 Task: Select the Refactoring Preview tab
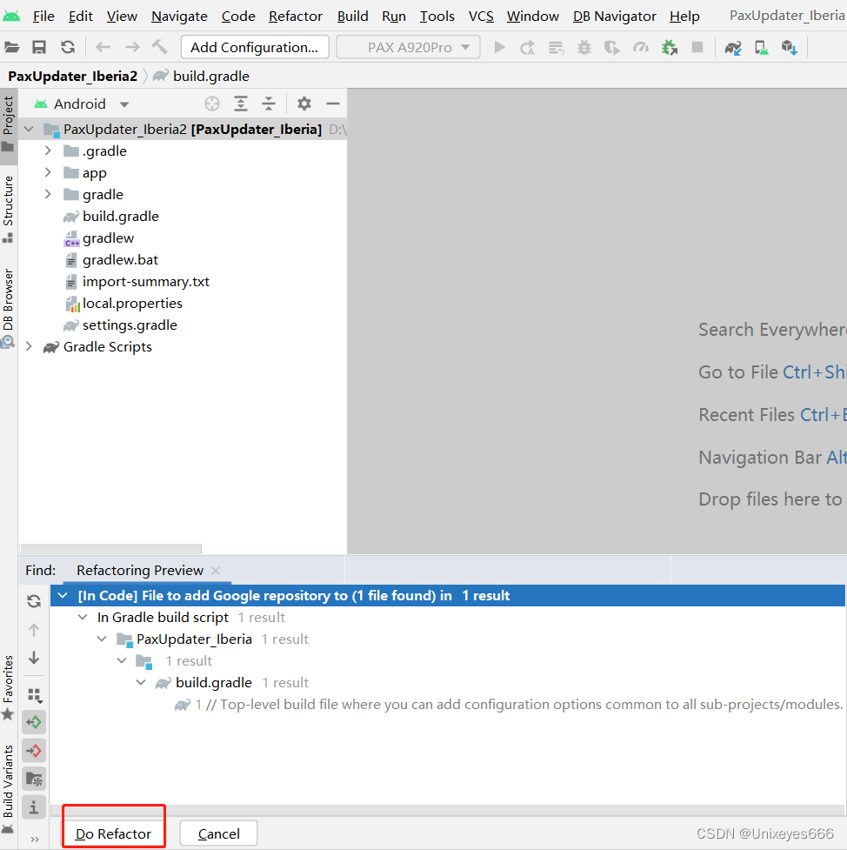[140, 570]
